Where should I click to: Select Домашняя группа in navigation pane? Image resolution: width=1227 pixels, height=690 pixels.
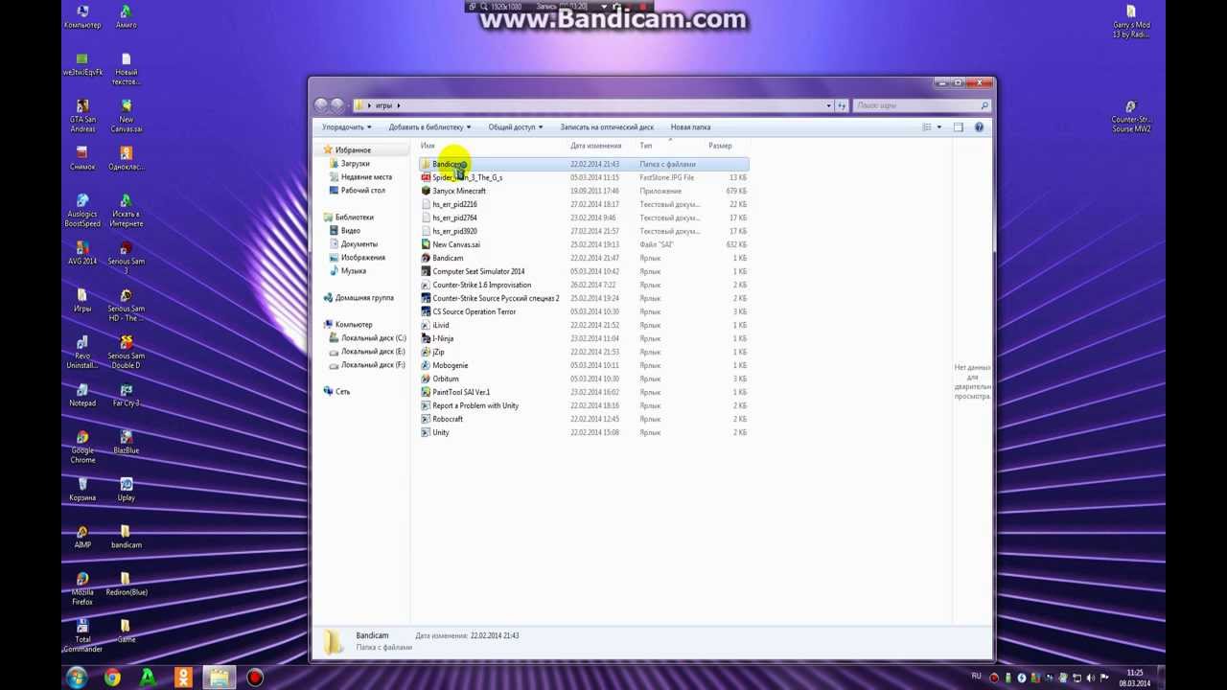point(364,298)
